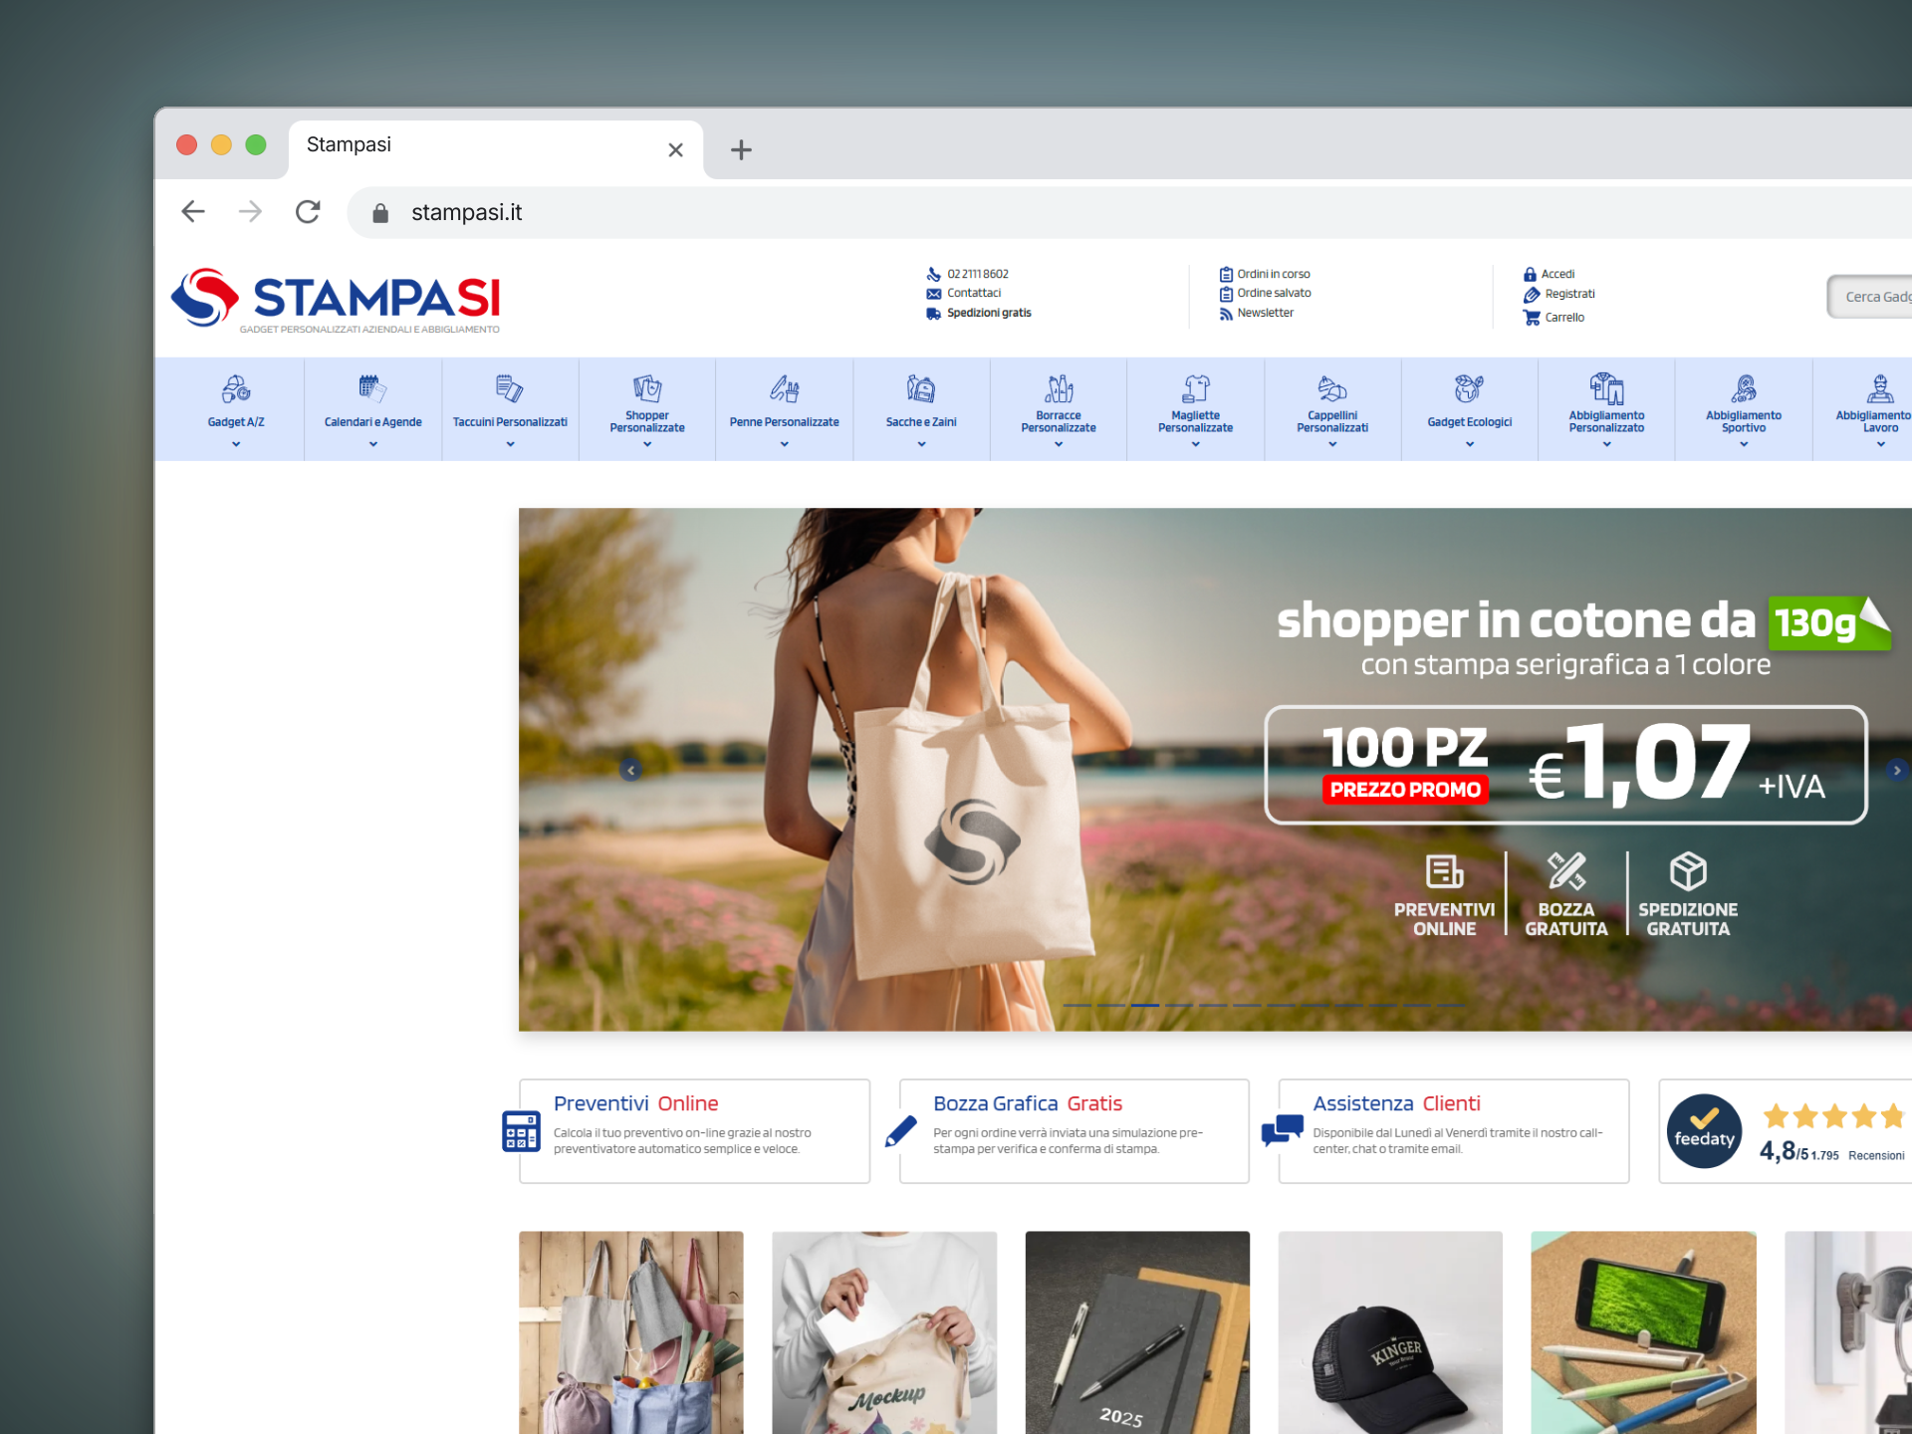Screen dimensions: 1912x1434
Task: Click the Abbigliamento Personalizzato icon
Action: tap(1606, 388)
